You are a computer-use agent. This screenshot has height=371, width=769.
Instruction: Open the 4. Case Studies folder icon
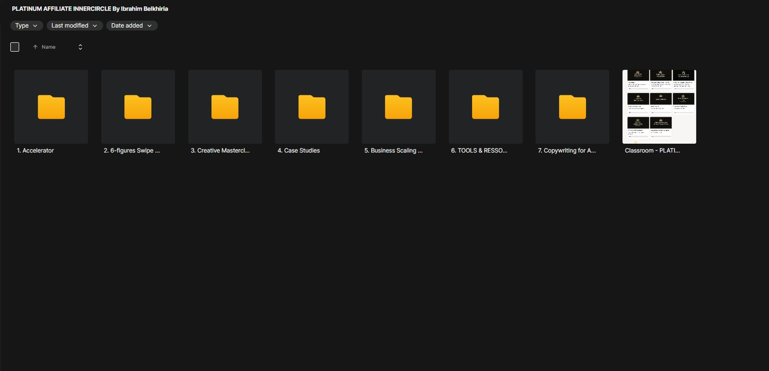tap(312, 106)
